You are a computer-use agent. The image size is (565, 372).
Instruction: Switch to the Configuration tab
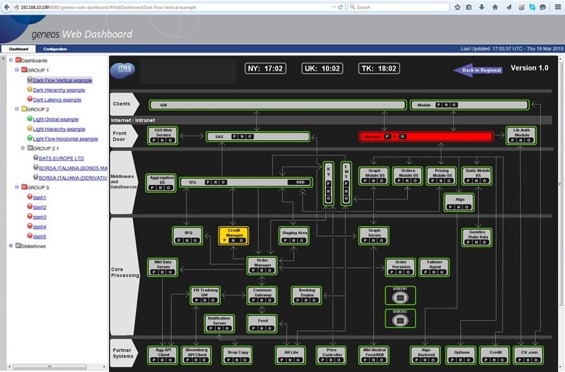pyautogui.click(x=55, y=49)
